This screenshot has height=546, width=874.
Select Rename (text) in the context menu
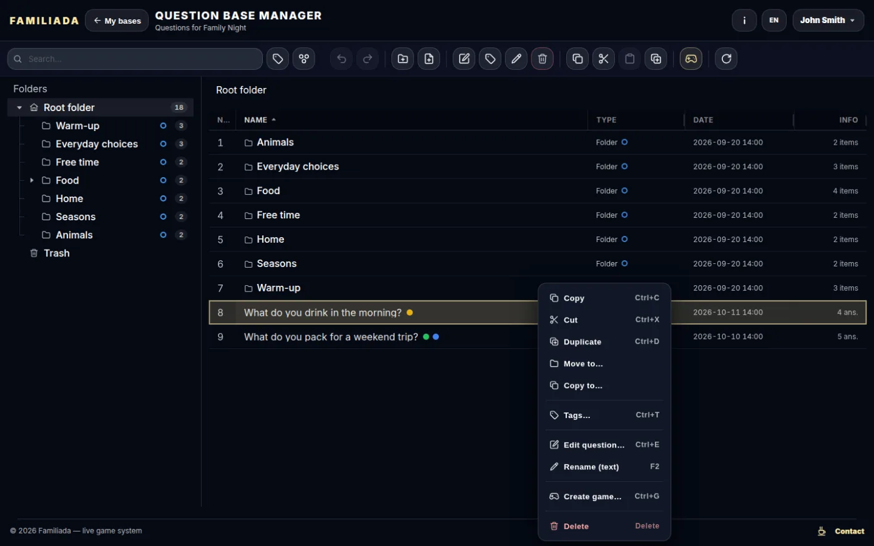(604, 467)
